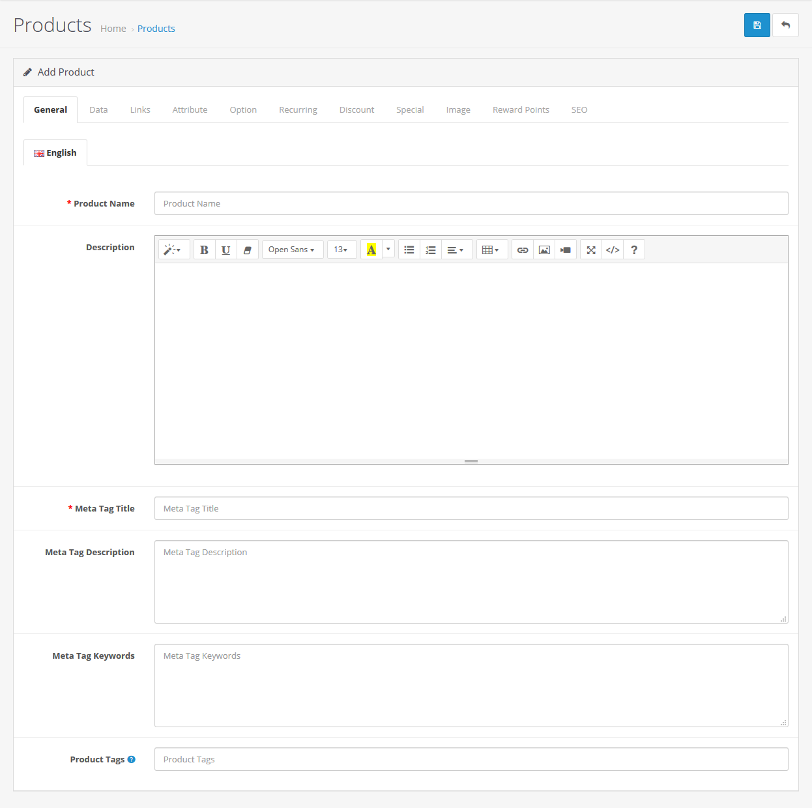
Task: Click the insert video icon
Action: 566,250
